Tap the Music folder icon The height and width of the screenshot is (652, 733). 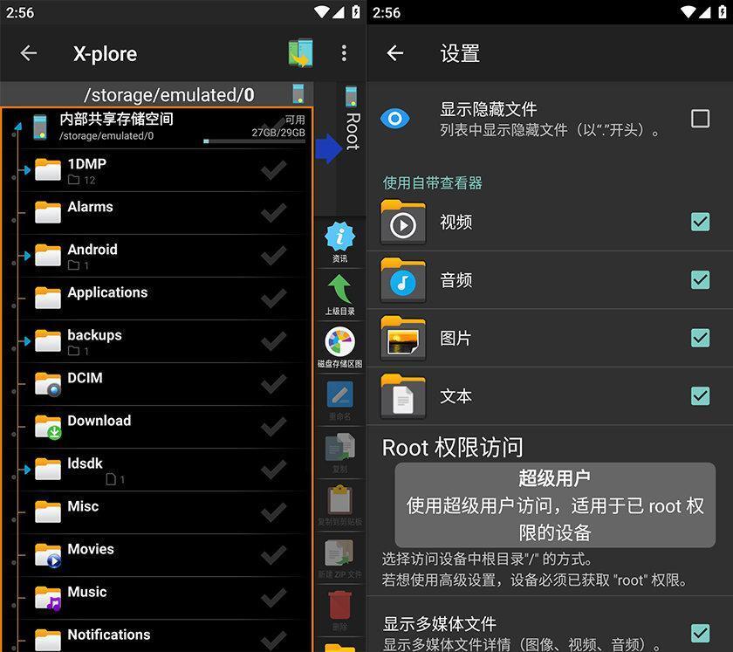pos(48,598)
